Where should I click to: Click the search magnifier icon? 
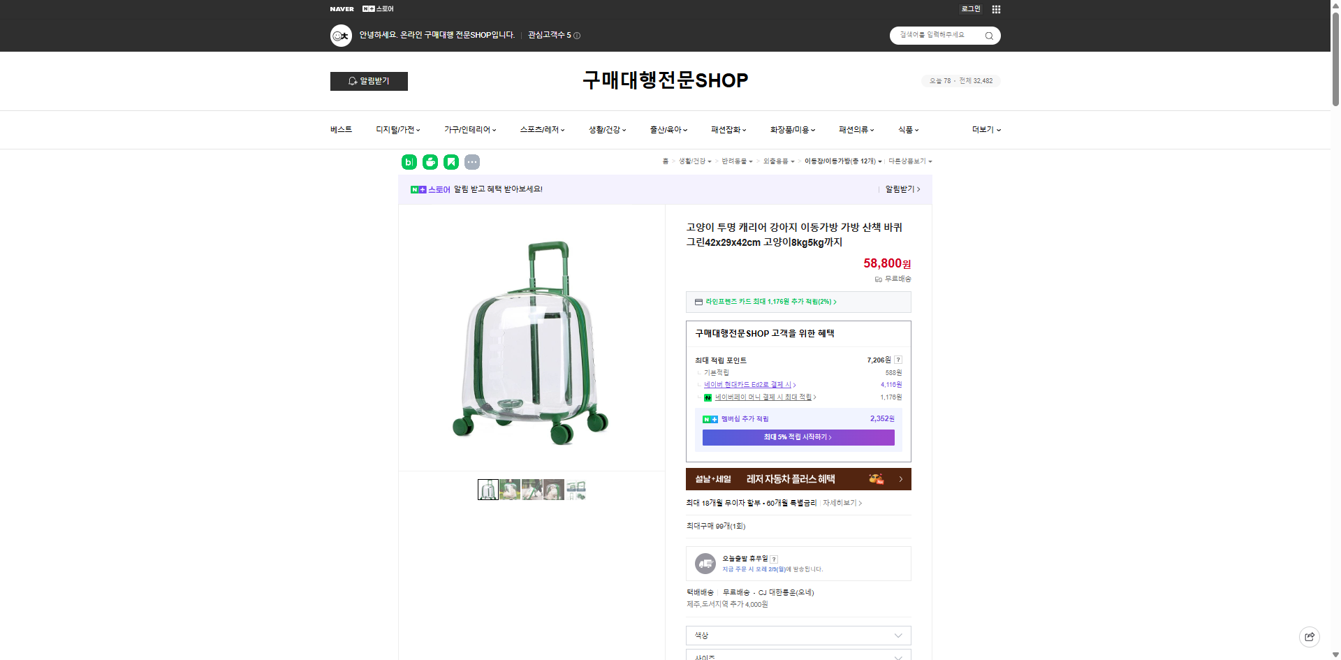989,35
